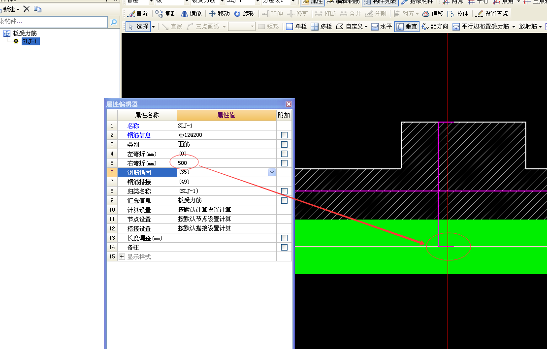Viewport: 547px width, 349px height.
Task: Click the 合并 (merge) tool
Action: 351,14
